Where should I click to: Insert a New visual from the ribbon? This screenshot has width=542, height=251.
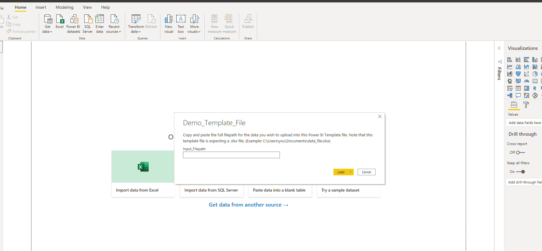click(x=169, y=23)
